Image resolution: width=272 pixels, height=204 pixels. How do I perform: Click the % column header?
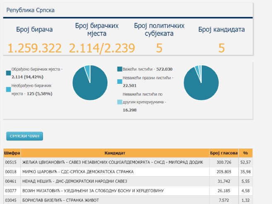coord(245,153)
